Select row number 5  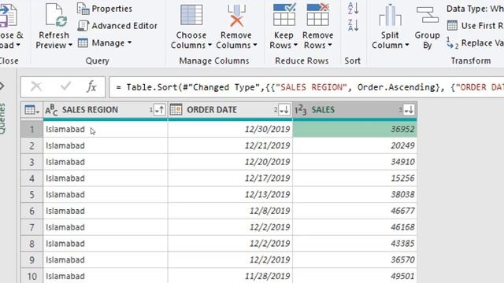(31, 195)
